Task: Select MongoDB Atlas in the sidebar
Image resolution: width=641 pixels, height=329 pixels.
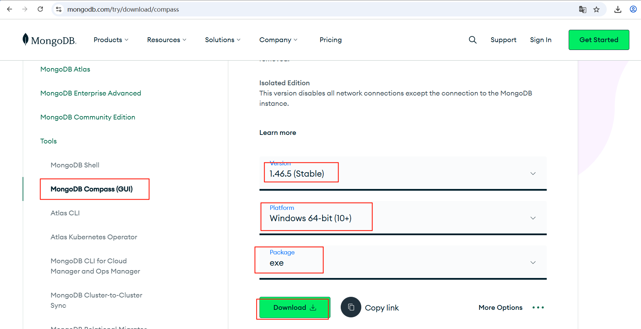Action: point(65,69)
